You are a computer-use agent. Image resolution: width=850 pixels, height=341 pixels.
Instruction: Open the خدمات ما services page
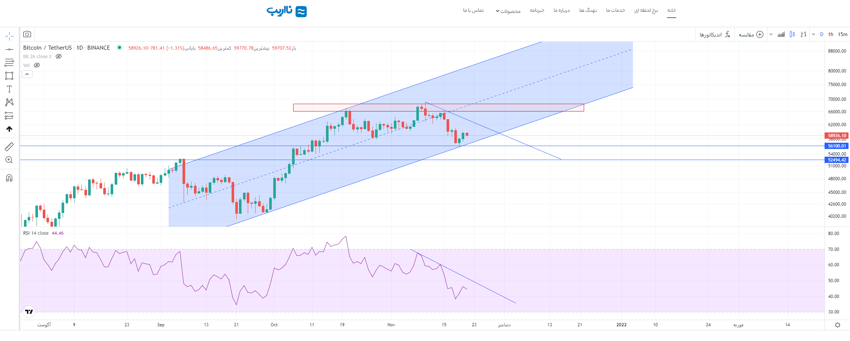(x=615, y=10)
